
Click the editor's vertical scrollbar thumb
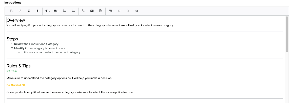(287, 34)
